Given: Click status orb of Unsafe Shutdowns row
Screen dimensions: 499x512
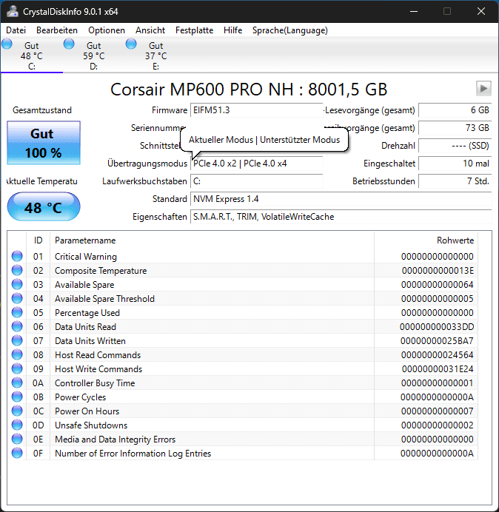Looking at the screenshot, I should tap(17, 425).
